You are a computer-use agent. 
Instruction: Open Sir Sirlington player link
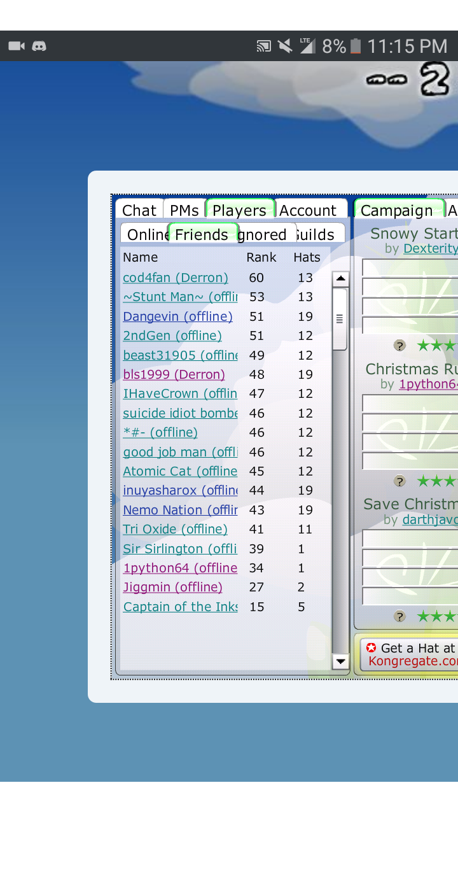tap(180, 549)
